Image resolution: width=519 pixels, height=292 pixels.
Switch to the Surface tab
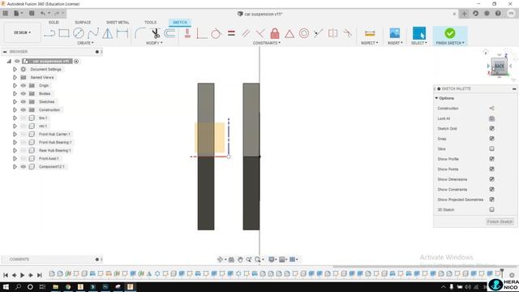(x=83, y=23)
